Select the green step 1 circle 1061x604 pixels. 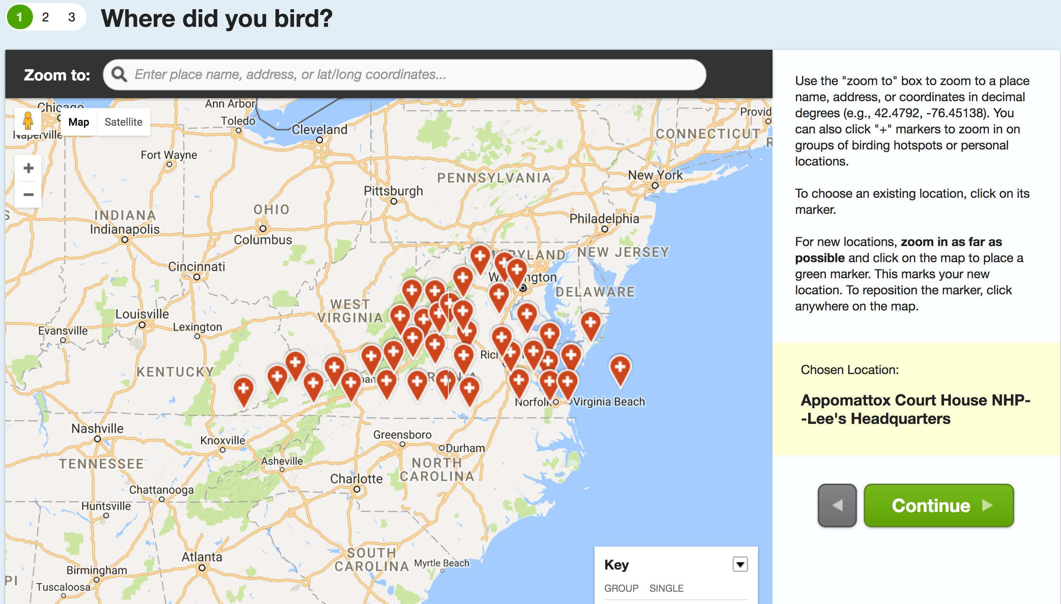pos(20,17)
